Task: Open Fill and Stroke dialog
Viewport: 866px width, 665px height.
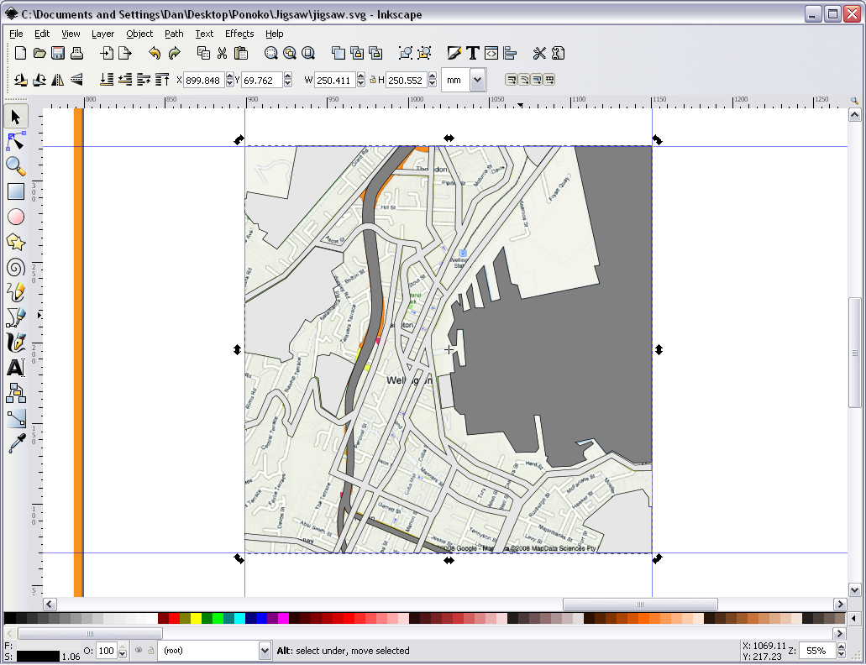Action: click(454, 53)
